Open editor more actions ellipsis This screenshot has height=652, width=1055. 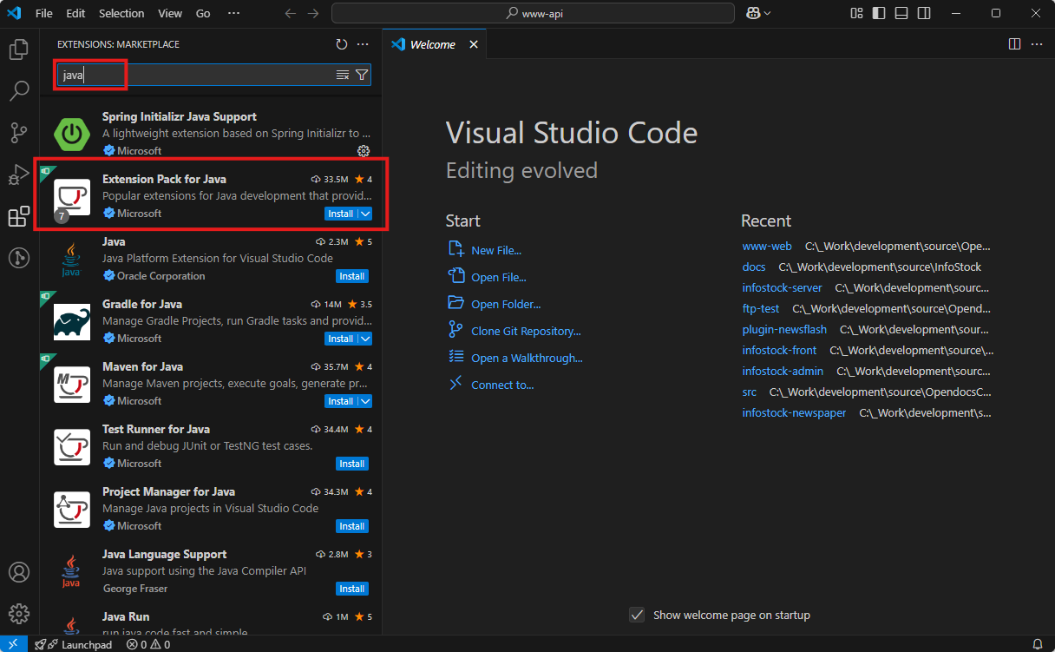[x=1036, y=44]
